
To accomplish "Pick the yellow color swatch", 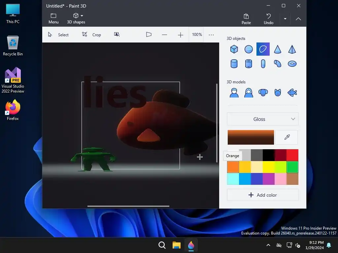I will (269, 167).
